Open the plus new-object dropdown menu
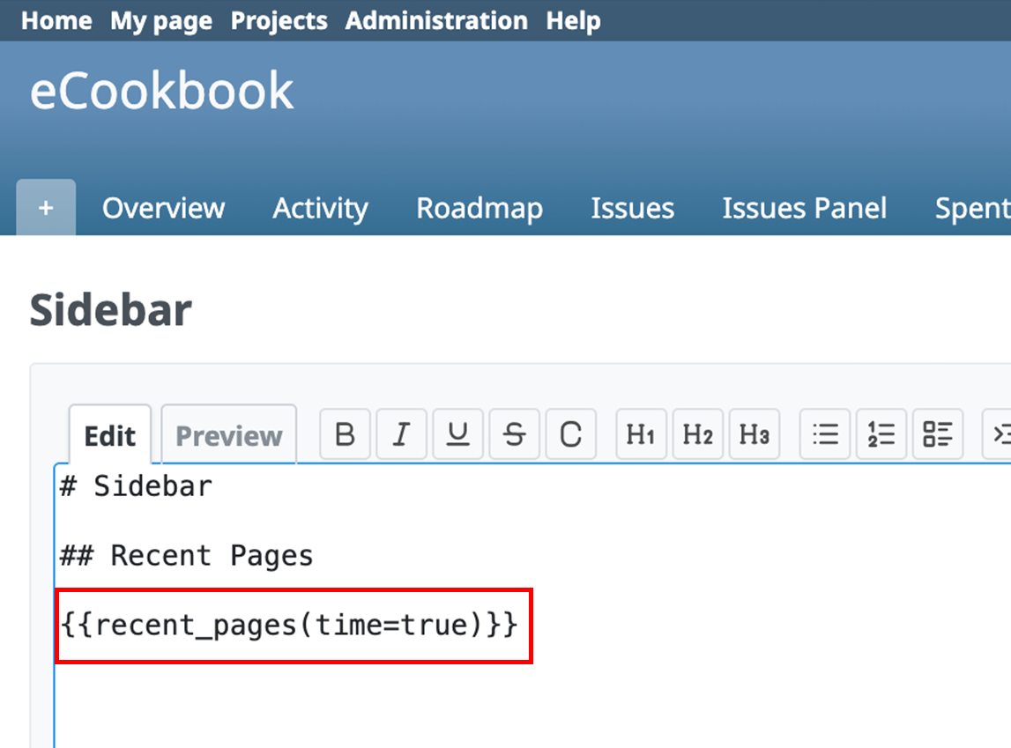Viewport: 1011px width, 748px height. point(46,209)
